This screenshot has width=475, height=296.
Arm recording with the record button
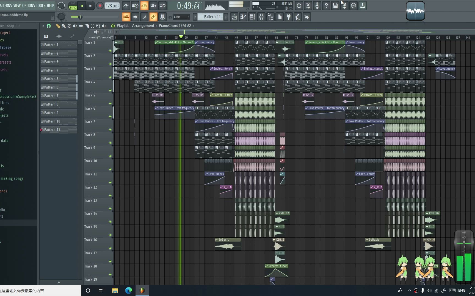point(100,6)
